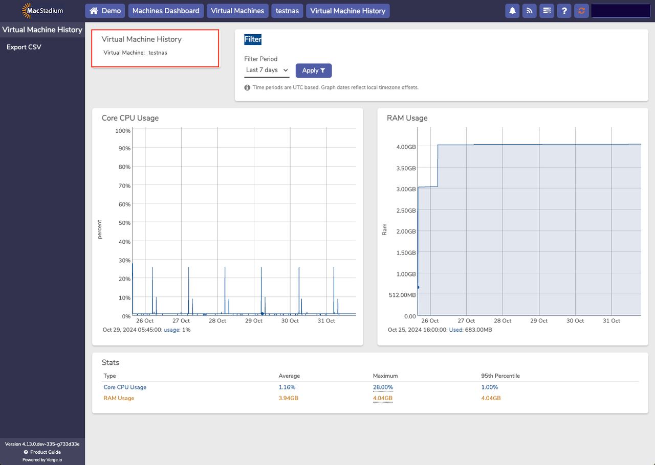
Task: Click the 28 Oct label on RAM chart
Action: pyautogui.click(x=503, y=321)
